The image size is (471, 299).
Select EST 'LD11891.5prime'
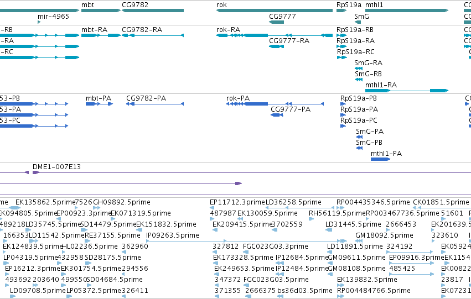(x=355, y=246)
